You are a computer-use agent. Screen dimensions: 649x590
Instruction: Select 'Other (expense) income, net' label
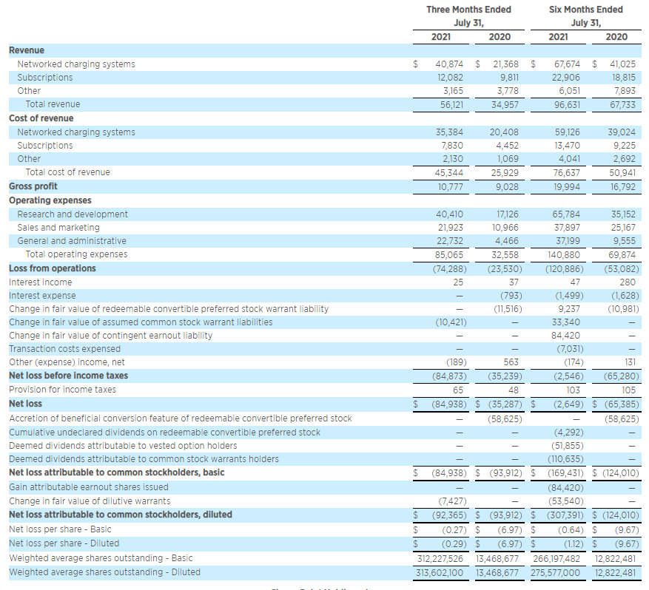coord(67,362)
